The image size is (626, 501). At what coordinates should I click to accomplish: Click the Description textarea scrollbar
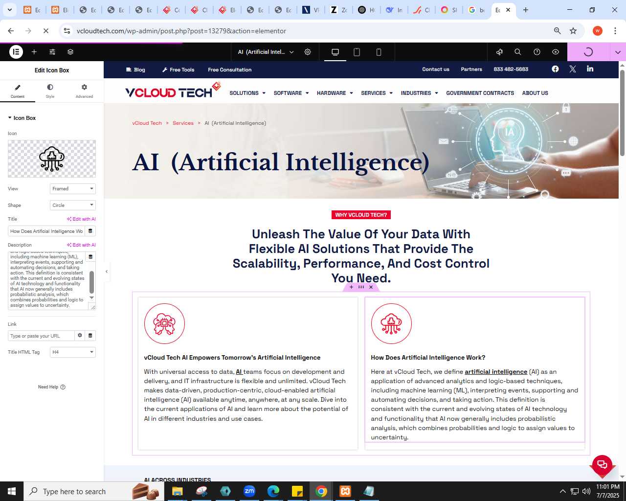91,281
